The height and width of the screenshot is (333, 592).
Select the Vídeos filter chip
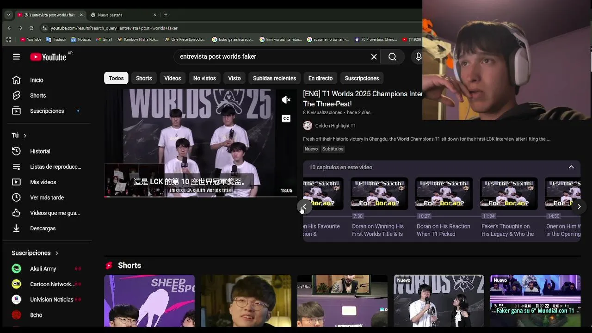point(173,78)
